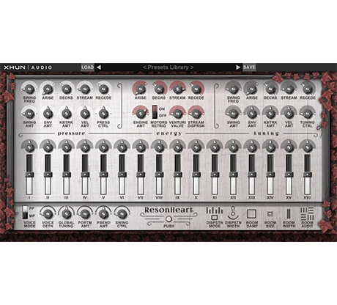Image resolution: width=337 pixels, height=305 pixels.
Task: Select the ROOM DAMP square icon
Action: click(251, 213)
